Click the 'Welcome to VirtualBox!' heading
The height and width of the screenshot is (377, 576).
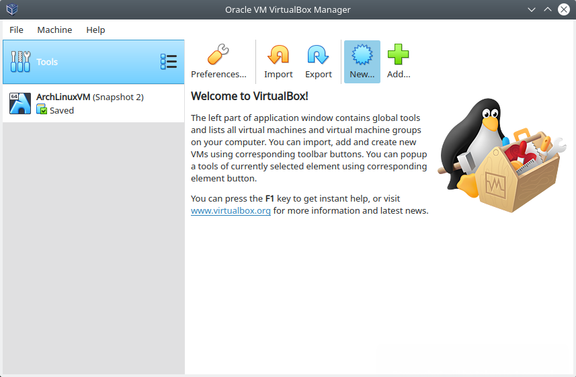(x=249, y=96)
